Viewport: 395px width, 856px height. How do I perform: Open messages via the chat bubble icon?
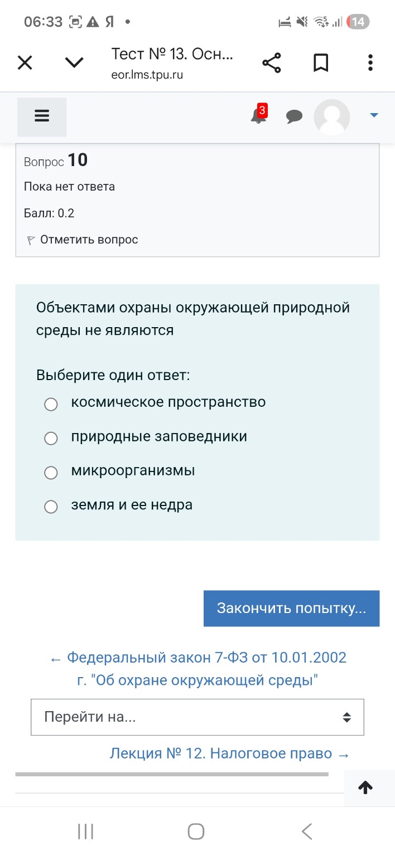[x=295, y=116]
